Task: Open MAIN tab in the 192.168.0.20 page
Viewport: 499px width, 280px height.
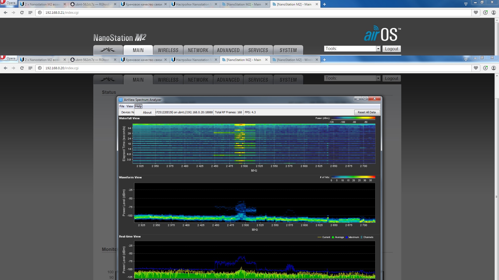Action: pos(138,80)
